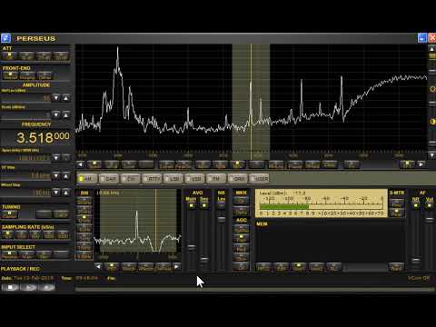
Task: Toggle the AVG Main indicator
Action: (x=191, y=206)
